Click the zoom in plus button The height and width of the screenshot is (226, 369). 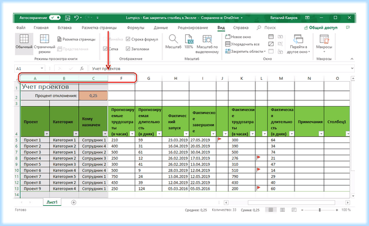[337, 210]
